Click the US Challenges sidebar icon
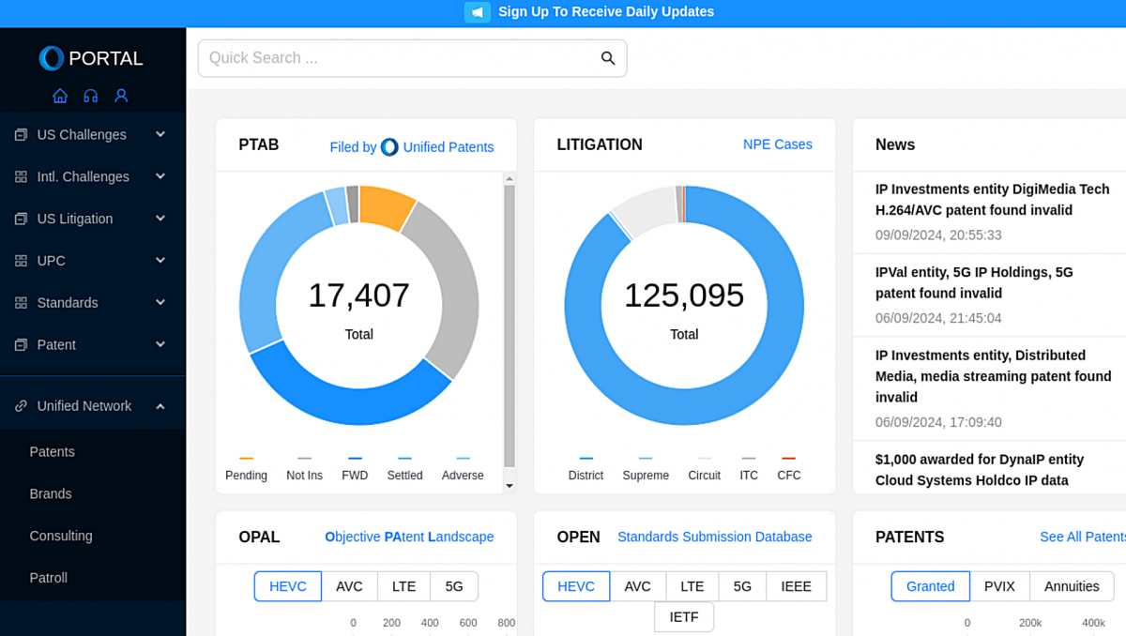Viewport: 1126px width, 636px height. tap(21, 135)
